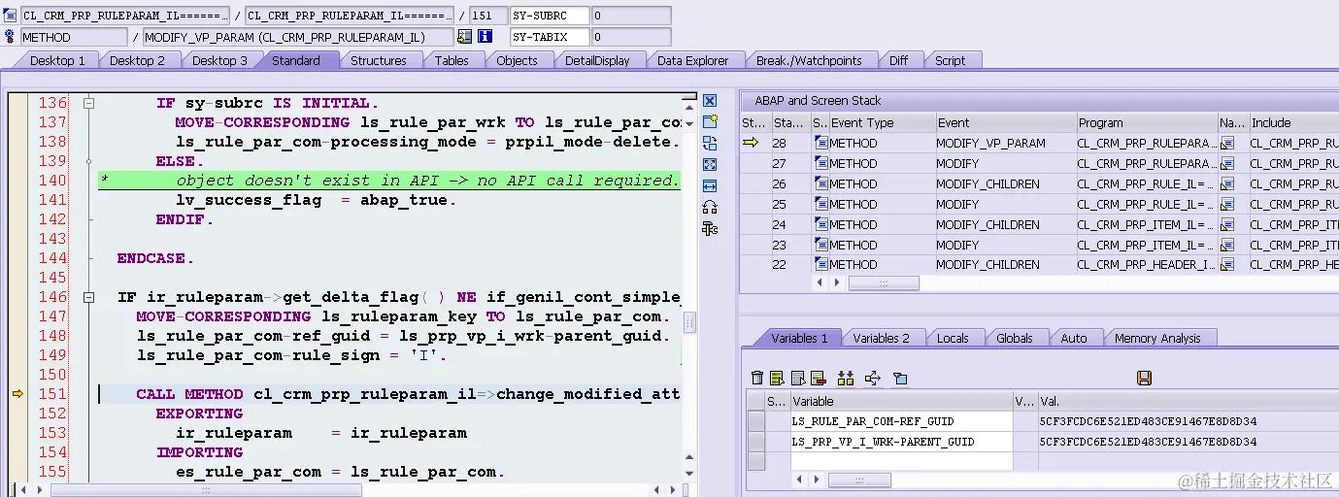Switch to Locals tab
The width and height of the screenshot is (1339, 497).
953,338
